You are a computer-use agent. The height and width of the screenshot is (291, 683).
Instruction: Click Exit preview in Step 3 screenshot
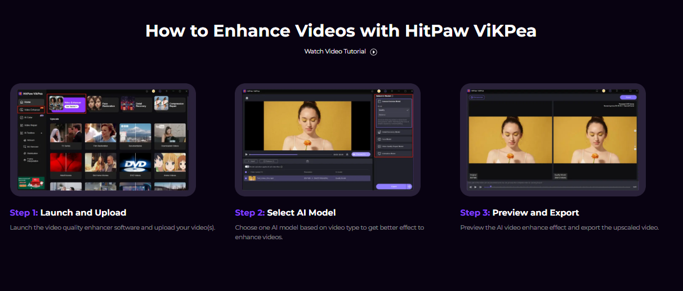coord(477,97)
